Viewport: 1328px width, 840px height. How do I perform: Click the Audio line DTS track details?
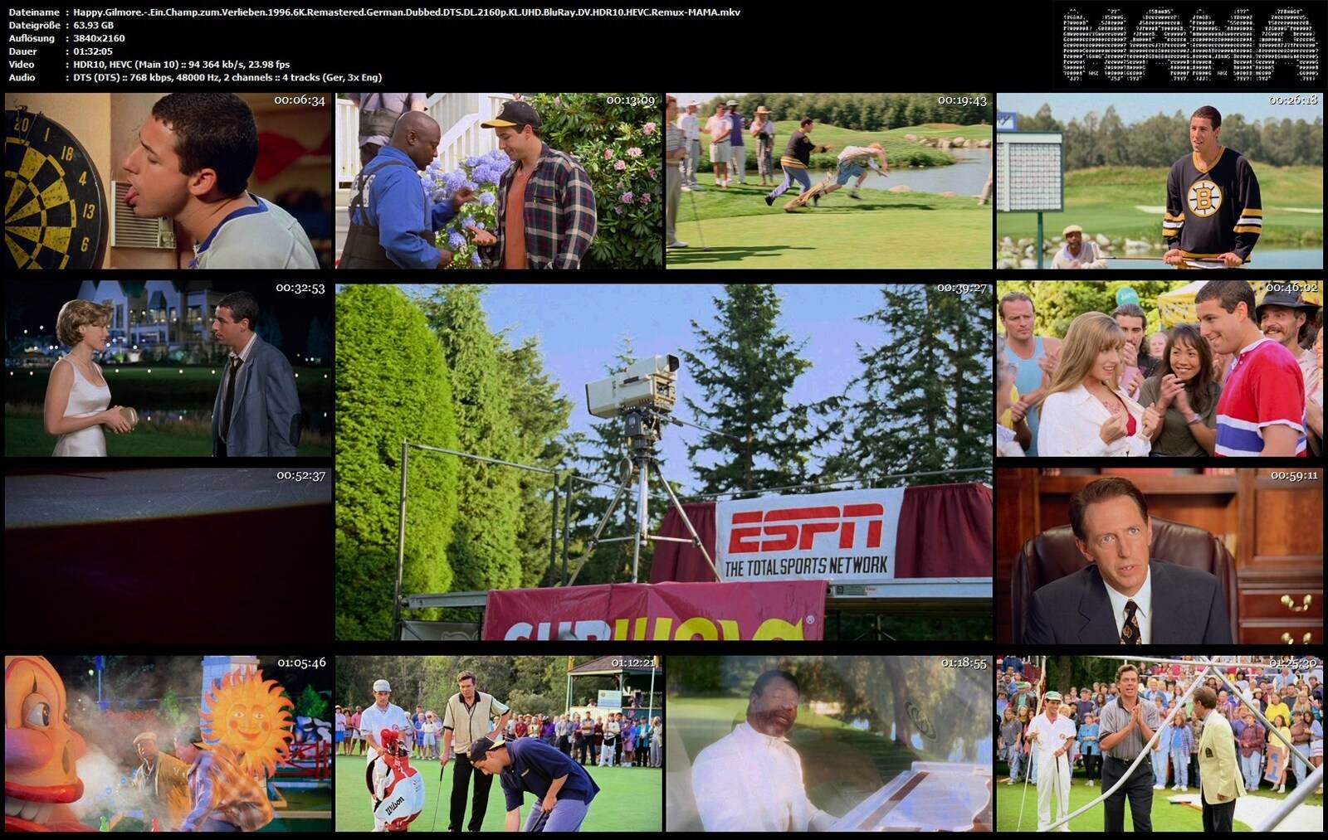tap(227, 77)
